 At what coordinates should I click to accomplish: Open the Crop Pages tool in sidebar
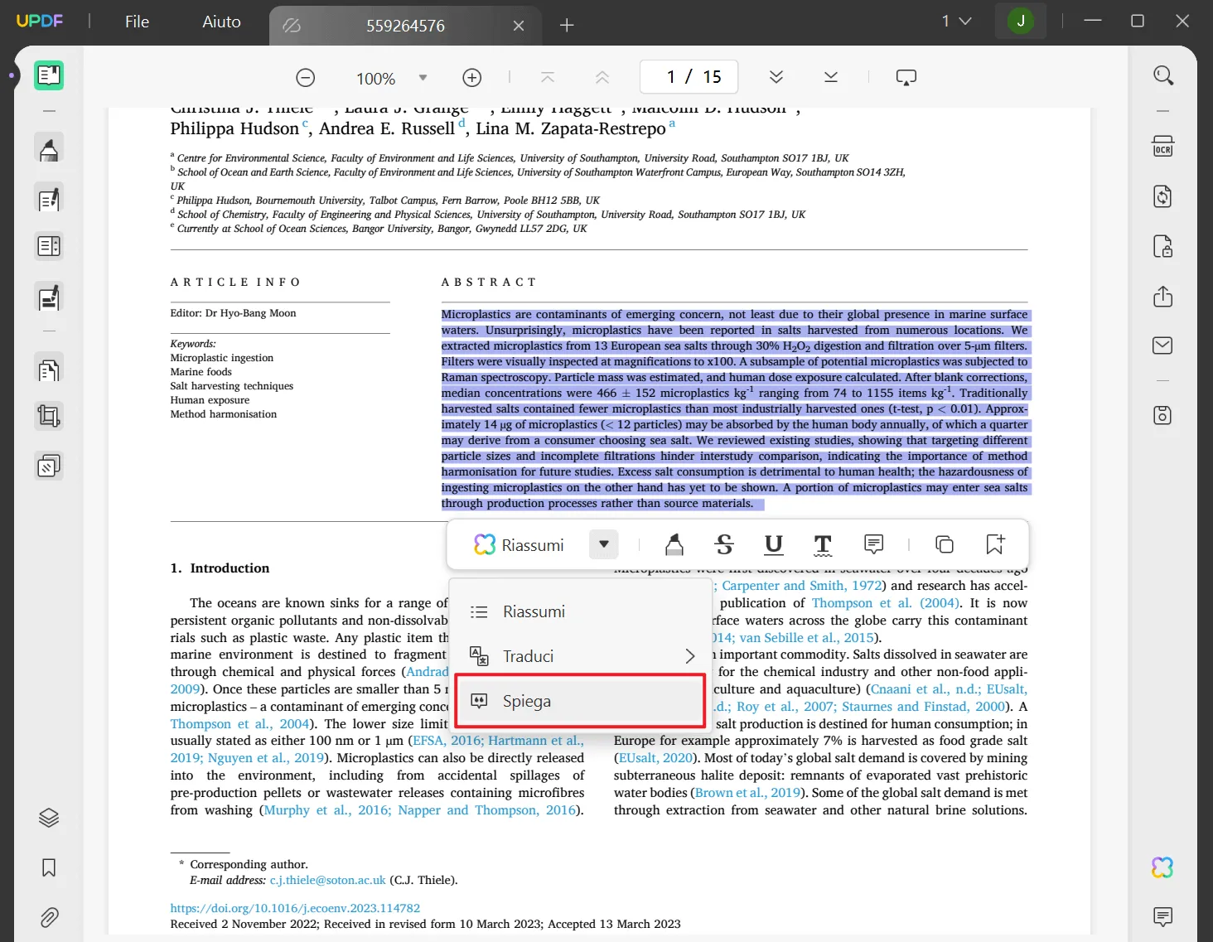[x=49, y=416]
